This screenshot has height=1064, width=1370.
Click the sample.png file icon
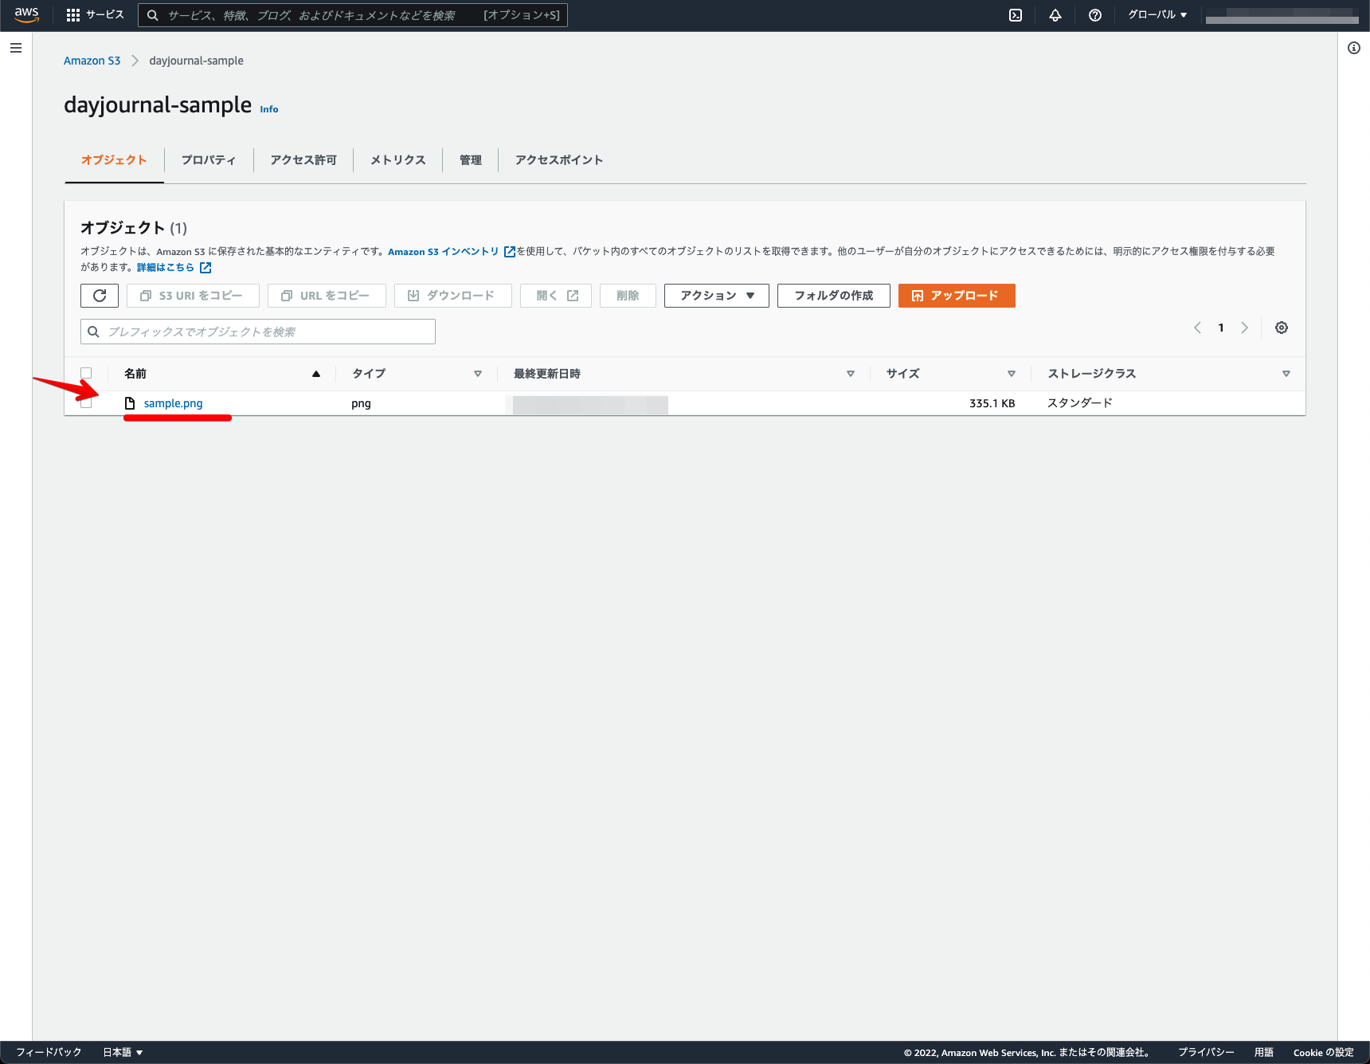[x=130, y=403]
